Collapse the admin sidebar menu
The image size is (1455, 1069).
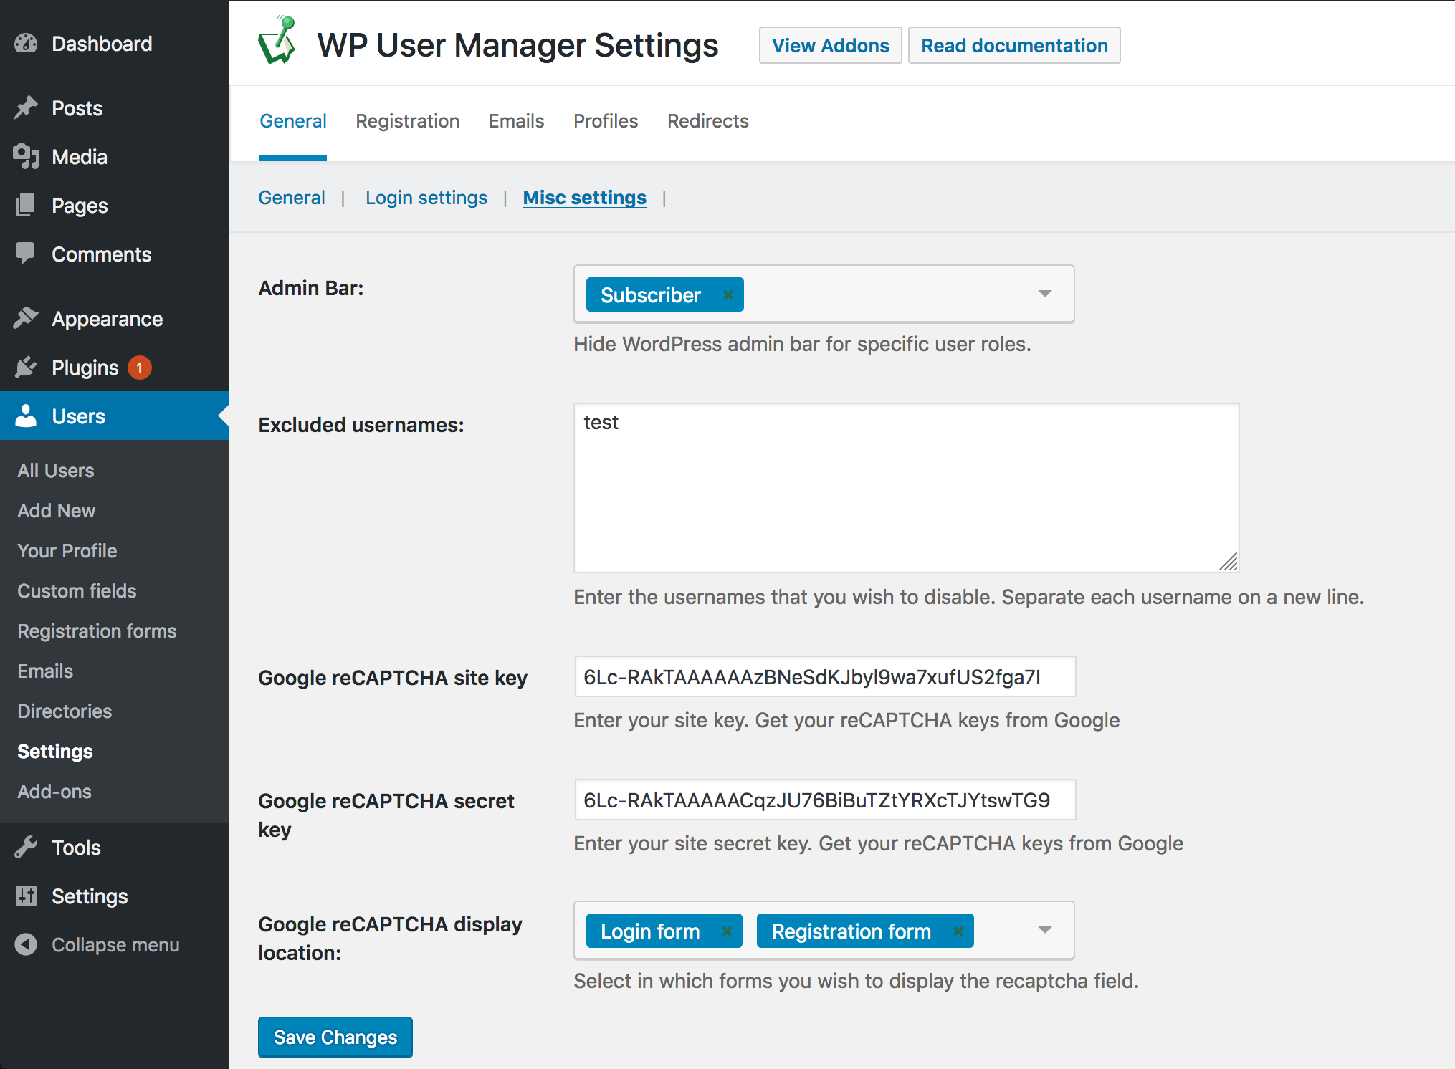click(27, 944)
